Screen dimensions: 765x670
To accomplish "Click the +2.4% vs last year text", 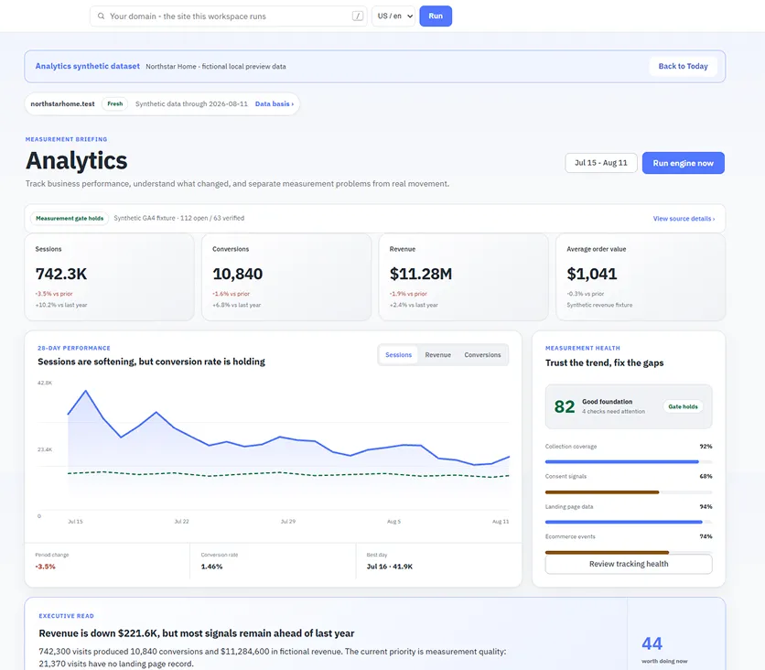I will 414,305.
